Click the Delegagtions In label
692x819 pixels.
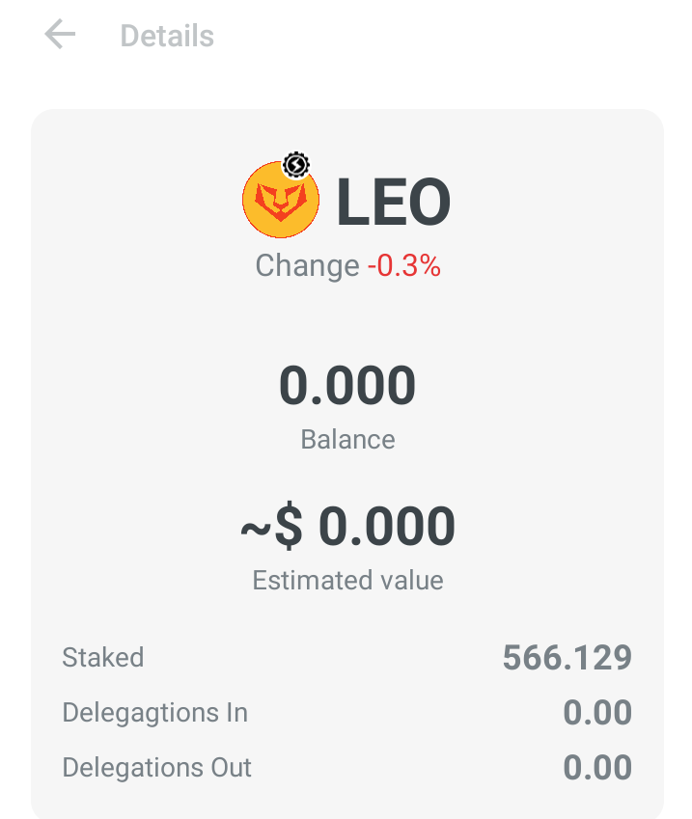coord(154,714)
